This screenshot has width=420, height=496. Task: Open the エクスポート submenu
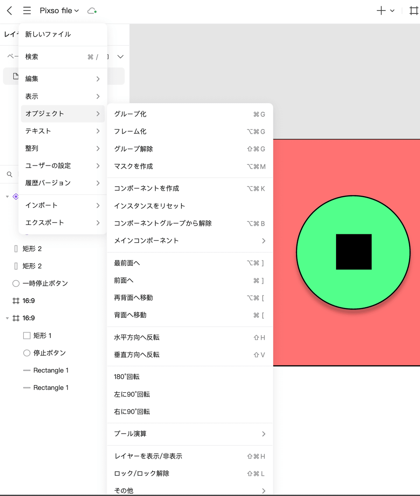63,223
